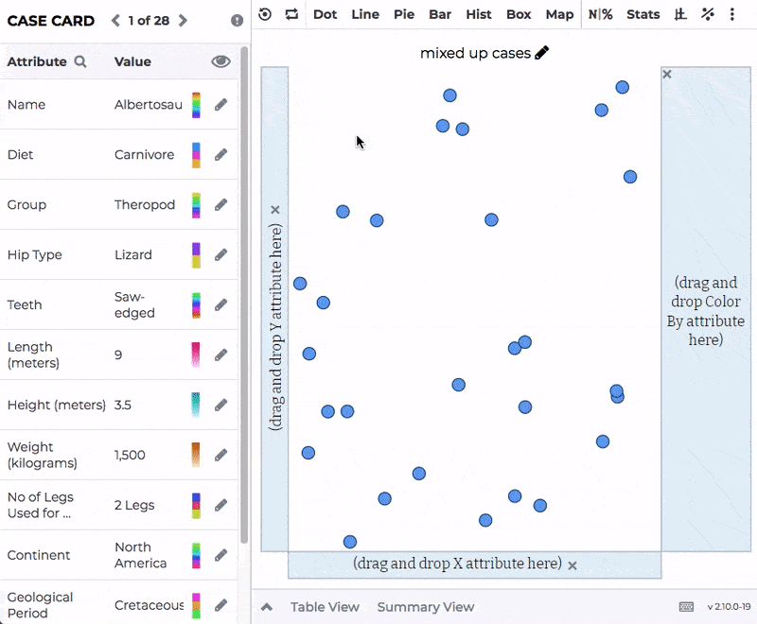Screen dimensions: 757x624
Task: Click the axis scale settings icon
Action: tap(680, 14)
